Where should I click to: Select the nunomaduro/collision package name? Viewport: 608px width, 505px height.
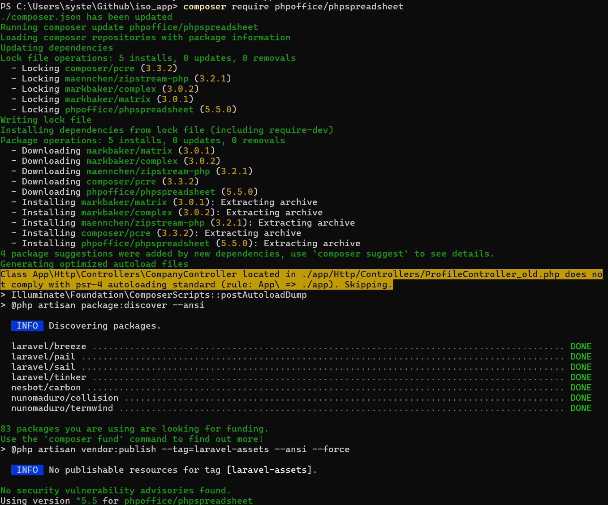point(65,398)
